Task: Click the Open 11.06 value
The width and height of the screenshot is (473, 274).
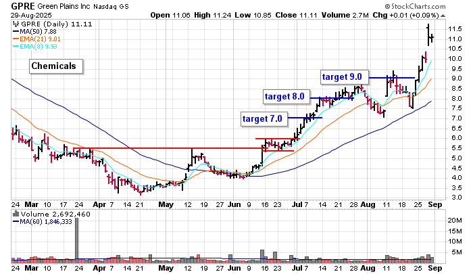Action: click(170, 15)
